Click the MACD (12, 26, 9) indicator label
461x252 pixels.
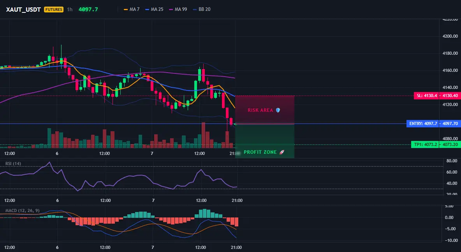click(22, 210)
